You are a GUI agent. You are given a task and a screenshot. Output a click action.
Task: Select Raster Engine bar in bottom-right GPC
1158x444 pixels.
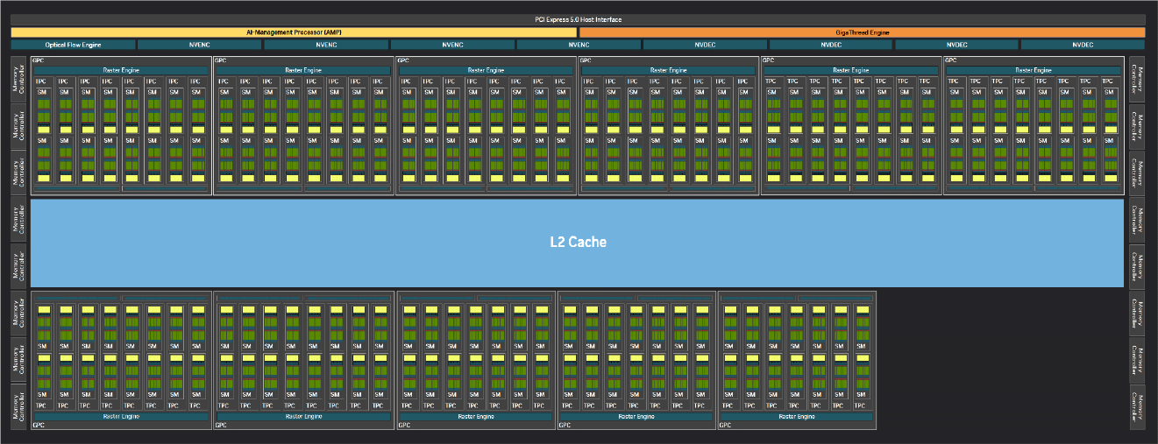[796, 417]
